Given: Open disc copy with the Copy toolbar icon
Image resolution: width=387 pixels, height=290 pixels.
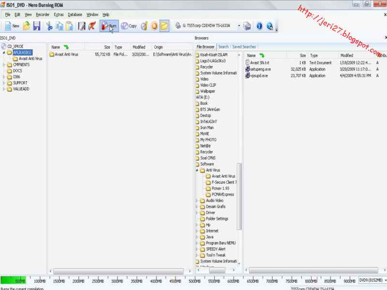Looking at the screenshot, I should 127,26.
